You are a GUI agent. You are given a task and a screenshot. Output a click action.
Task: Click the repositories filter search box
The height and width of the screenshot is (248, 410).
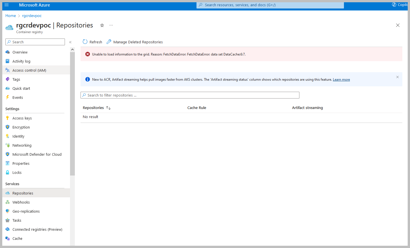[190, 95]
